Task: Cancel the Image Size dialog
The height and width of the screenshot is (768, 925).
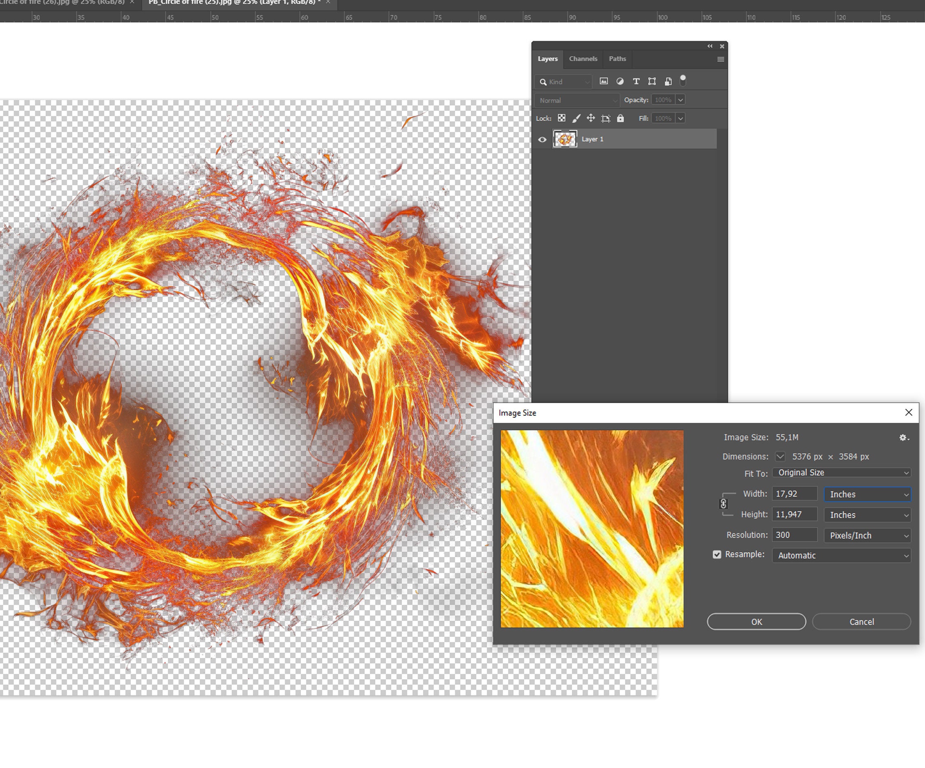Action: click(x=862, y=622)
